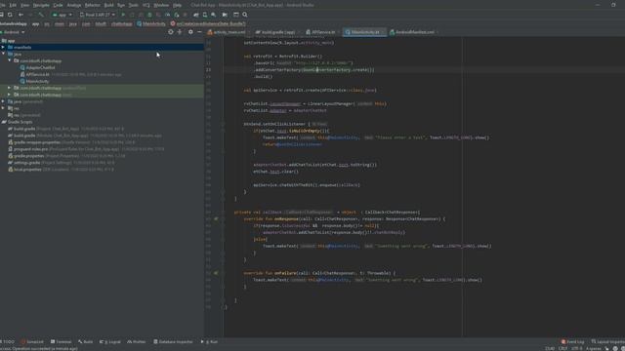Expand the res folder

tap(3, 108)
